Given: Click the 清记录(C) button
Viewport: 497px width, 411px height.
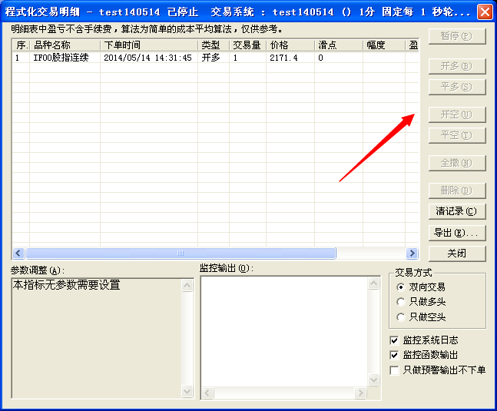Looking at the screenshot, I should tap(457, 211).
